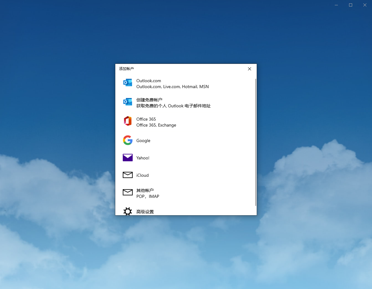372x289 pixels.
Task: Choose Google account option
Action: point(143,140)
